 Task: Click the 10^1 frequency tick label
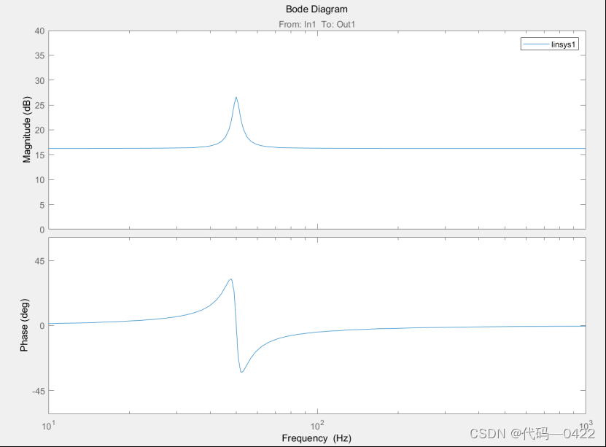point(48,425)
